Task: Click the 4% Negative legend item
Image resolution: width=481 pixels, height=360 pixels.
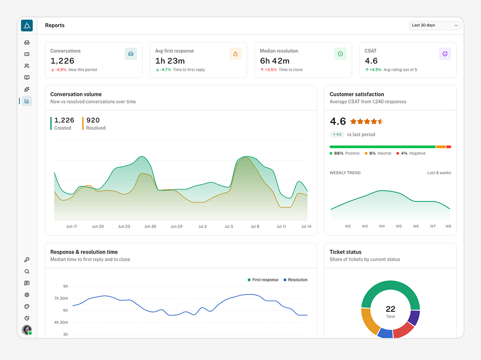Action: tap(411, 153)
